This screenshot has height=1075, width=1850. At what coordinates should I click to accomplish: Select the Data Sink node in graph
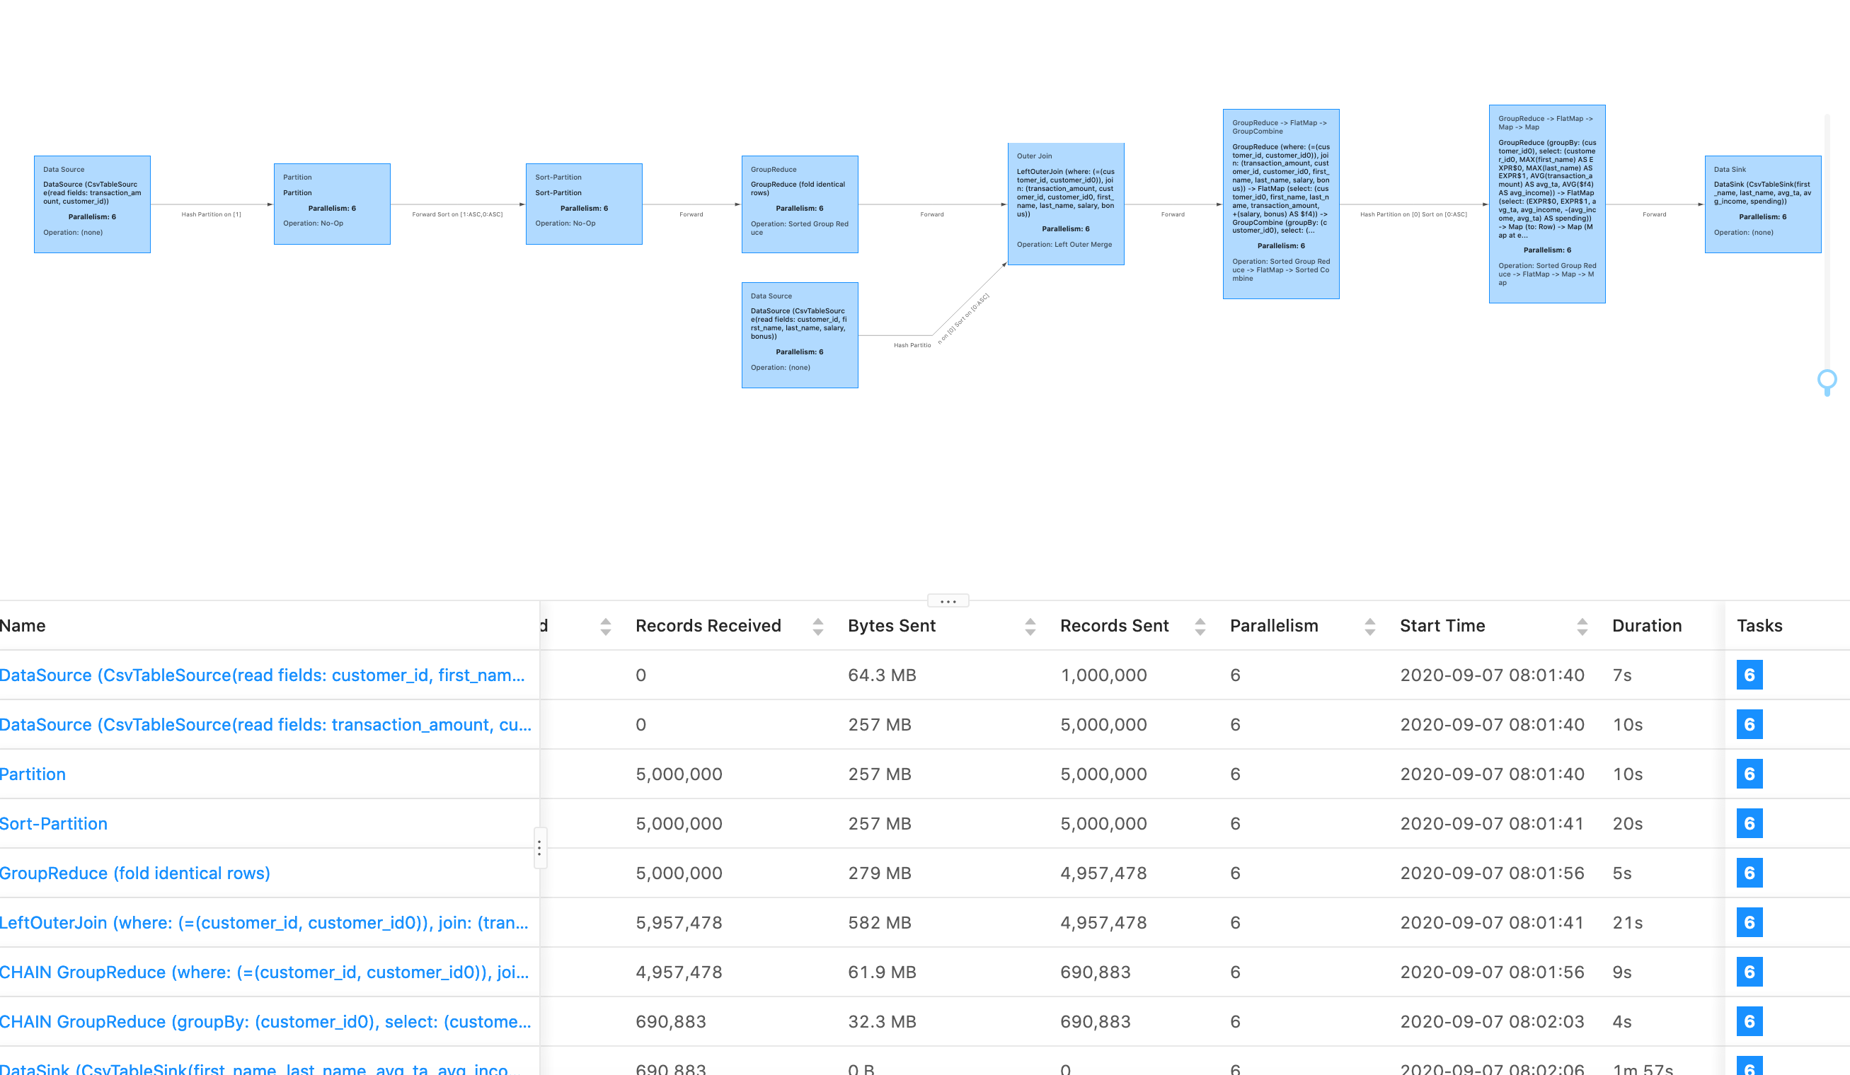(1762, 204)
